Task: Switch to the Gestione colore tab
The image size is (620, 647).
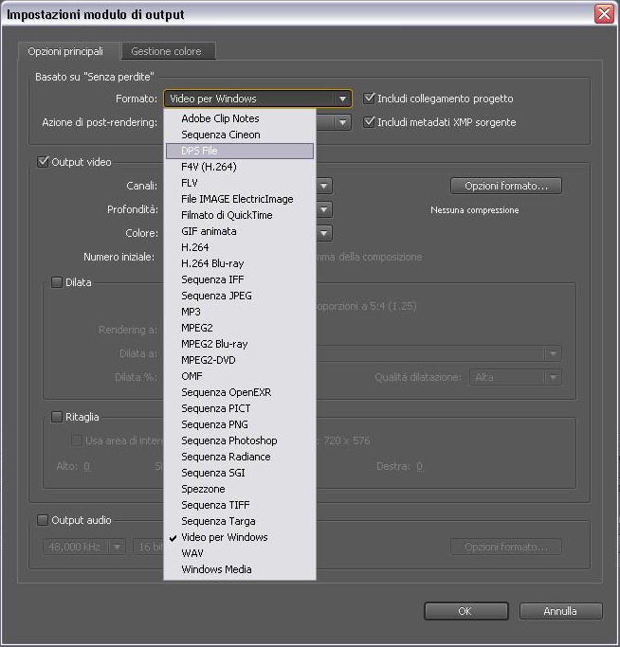Action: (x=168, y=51)
